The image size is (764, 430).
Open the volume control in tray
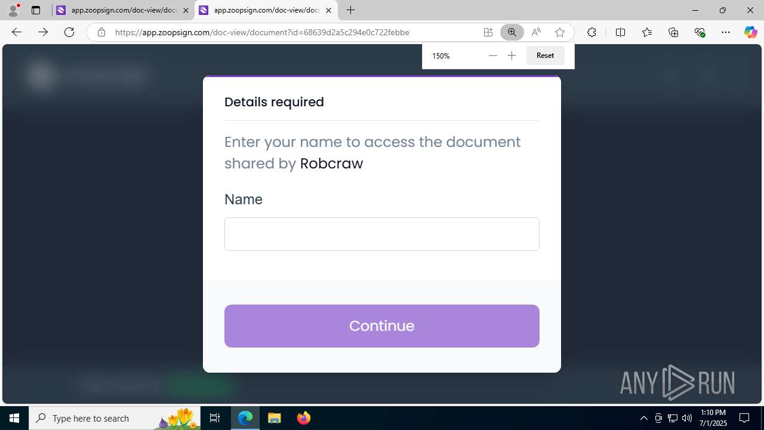[x=687, y=418]
